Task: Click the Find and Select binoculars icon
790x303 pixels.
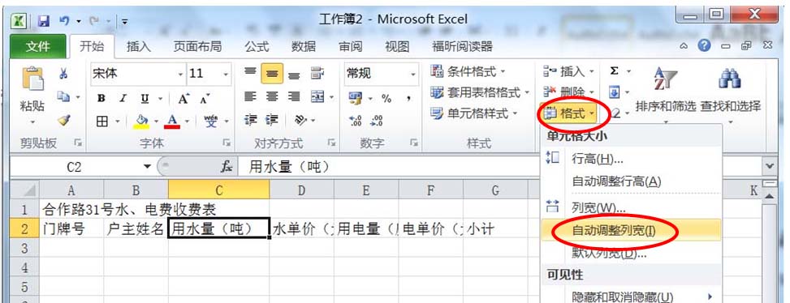Action: 730,79
